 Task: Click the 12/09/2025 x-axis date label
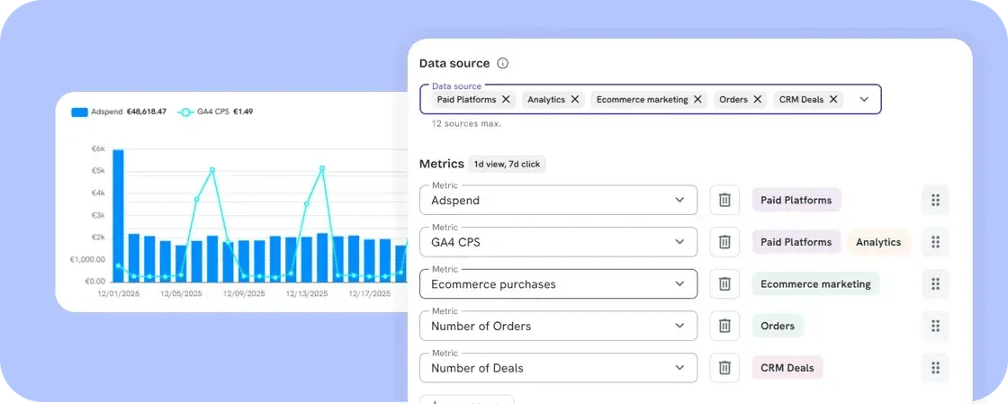click(x=244, y=294)
